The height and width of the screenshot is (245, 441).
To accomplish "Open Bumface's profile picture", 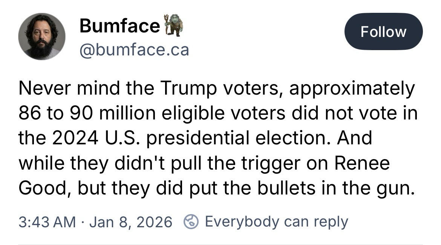I will [41, 36].
